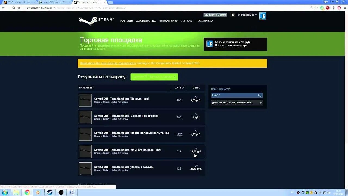Open the media player taskbar icon

tap(38, 192)
